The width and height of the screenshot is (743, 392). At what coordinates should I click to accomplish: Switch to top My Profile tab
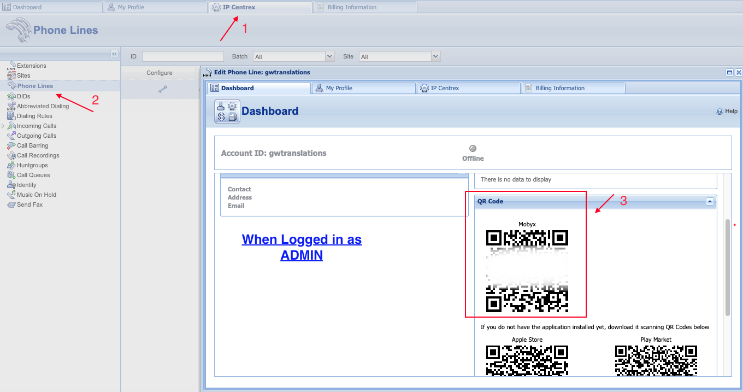[x=156, y=7]
